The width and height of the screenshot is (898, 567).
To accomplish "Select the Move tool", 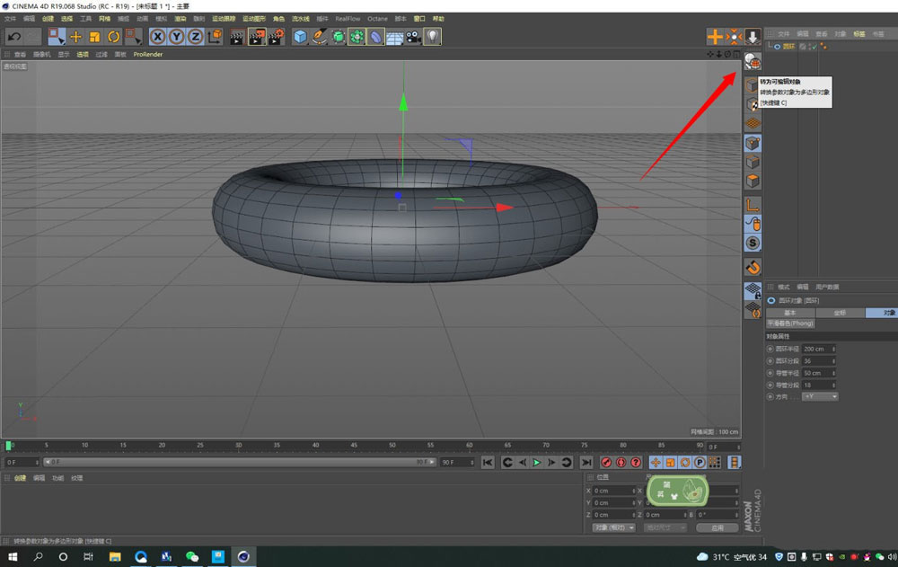I will pyautogui.click(x=75, y=36).
